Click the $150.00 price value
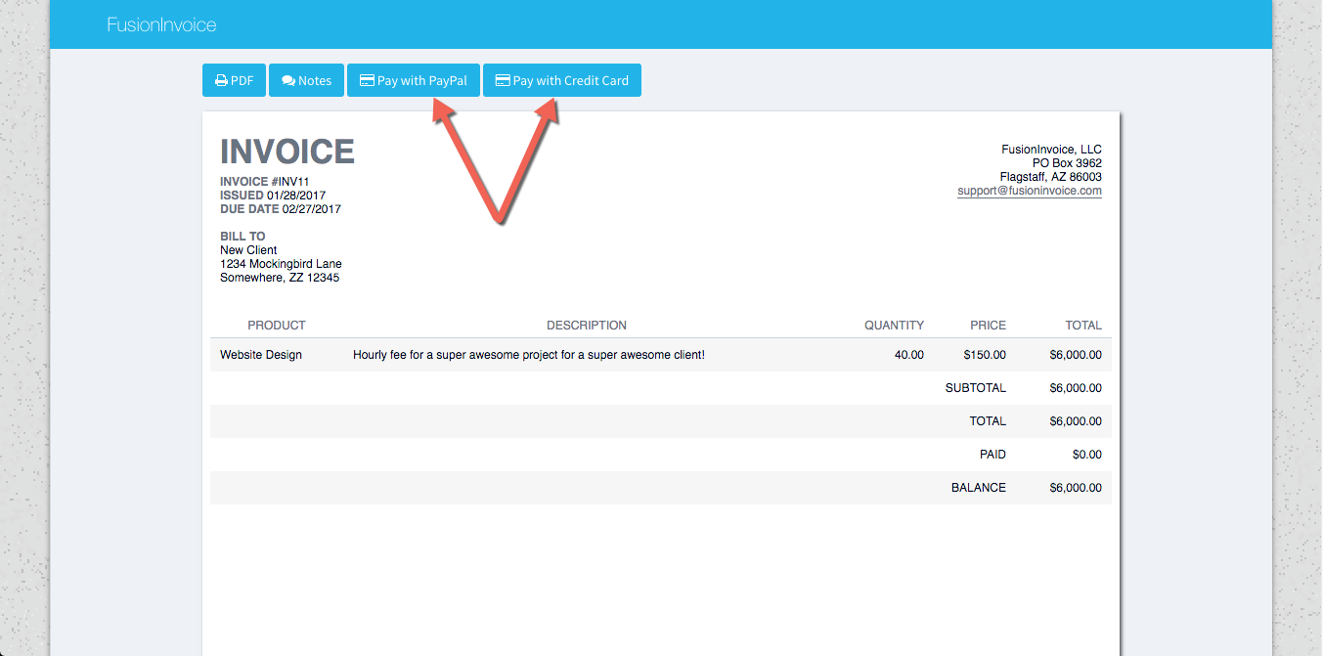 tap(984, 355)
